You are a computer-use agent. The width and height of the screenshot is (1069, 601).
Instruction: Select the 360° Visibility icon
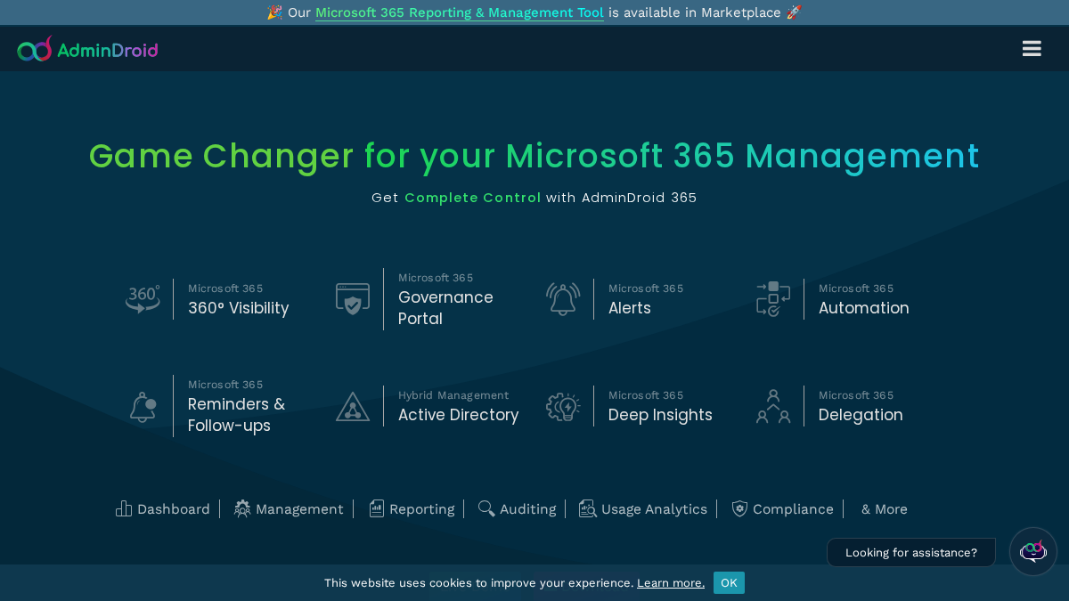tap(143, 299)
